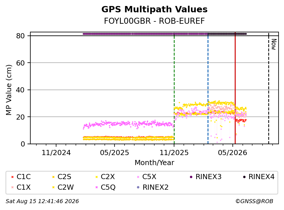
Task: Click the blue dashed vertical line
Action: coord(208,88)
